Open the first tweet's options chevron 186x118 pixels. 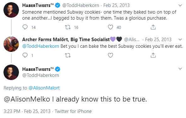coord(180,5)
